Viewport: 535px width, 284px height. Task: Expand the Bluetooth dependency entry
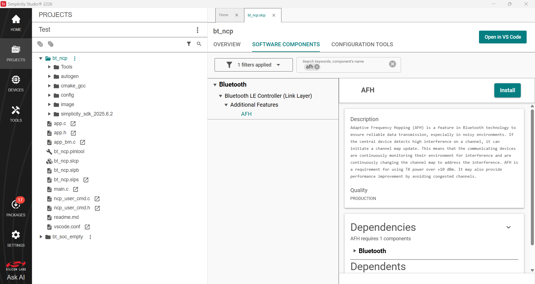coord(354,251)
